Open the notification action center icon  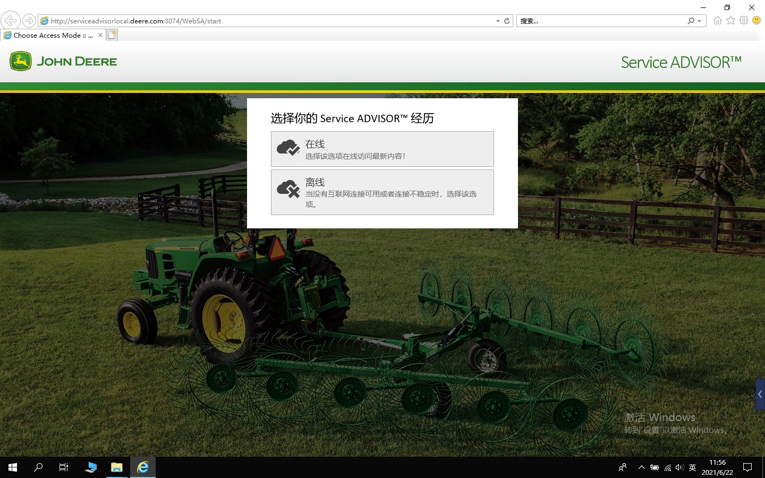click(x=747, y=467)
